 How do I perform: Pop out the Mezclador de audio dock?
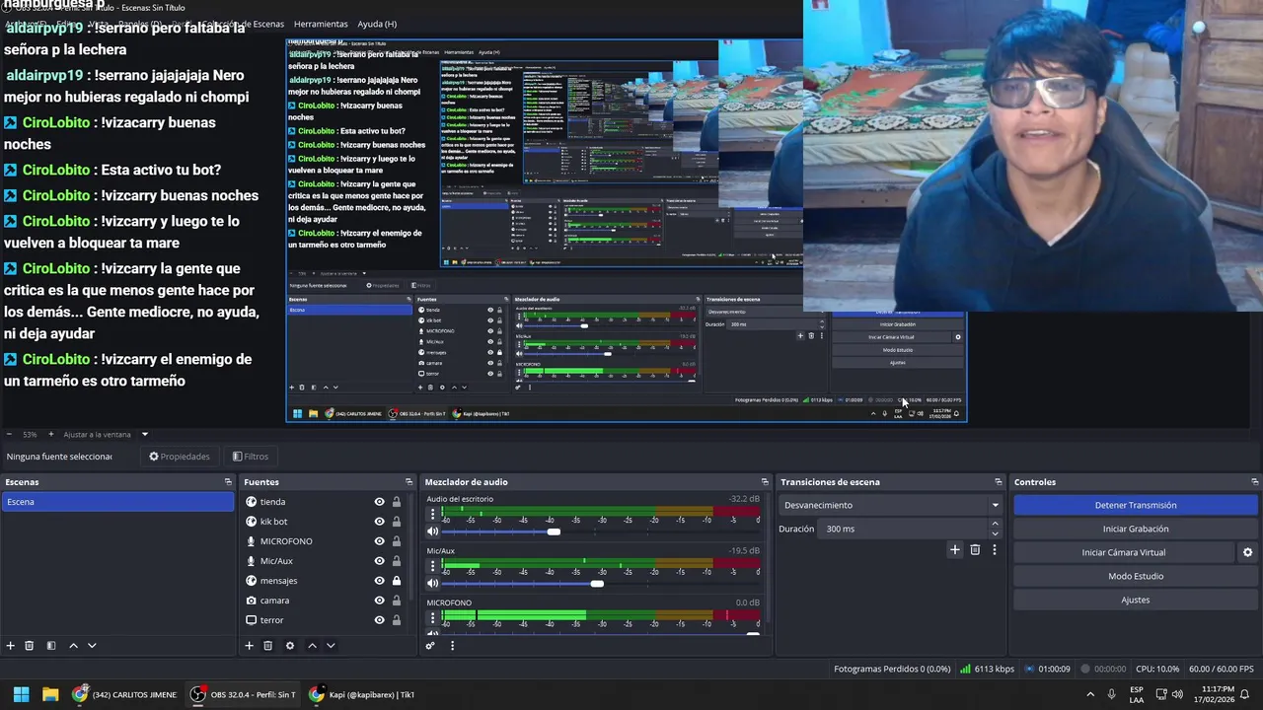coord(764,482)
